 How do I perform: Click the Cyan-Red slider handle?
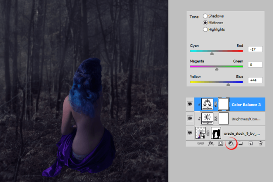coord(212,53)
